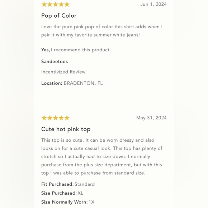Click the Jun 1, 2024 date

tap(153, 4)
